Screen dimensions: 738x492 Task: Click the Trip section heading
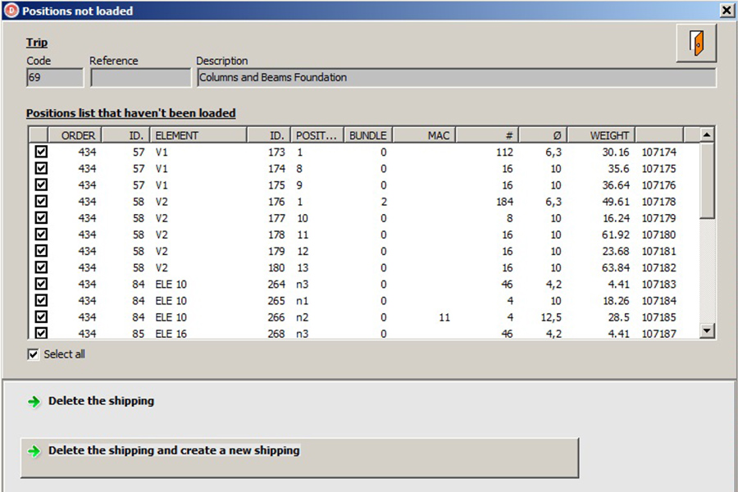coord(37,43)
